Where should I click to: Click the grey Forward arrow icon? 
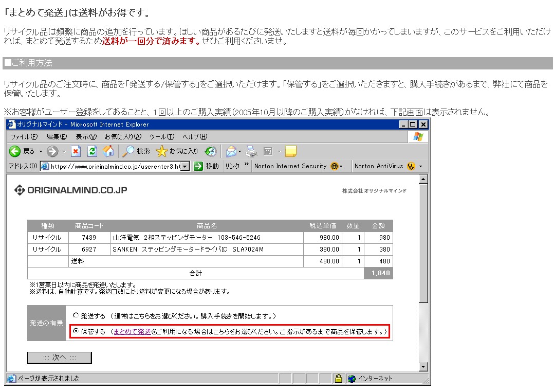[x=52, y=151]
